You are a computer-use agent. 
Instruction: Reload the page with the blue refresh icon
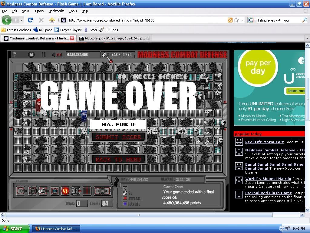click(x=30, y=20)
